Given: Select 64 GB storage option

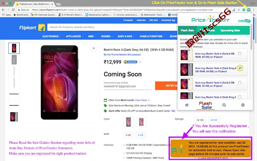Looking at the screenshot, I should coord(214,120).
